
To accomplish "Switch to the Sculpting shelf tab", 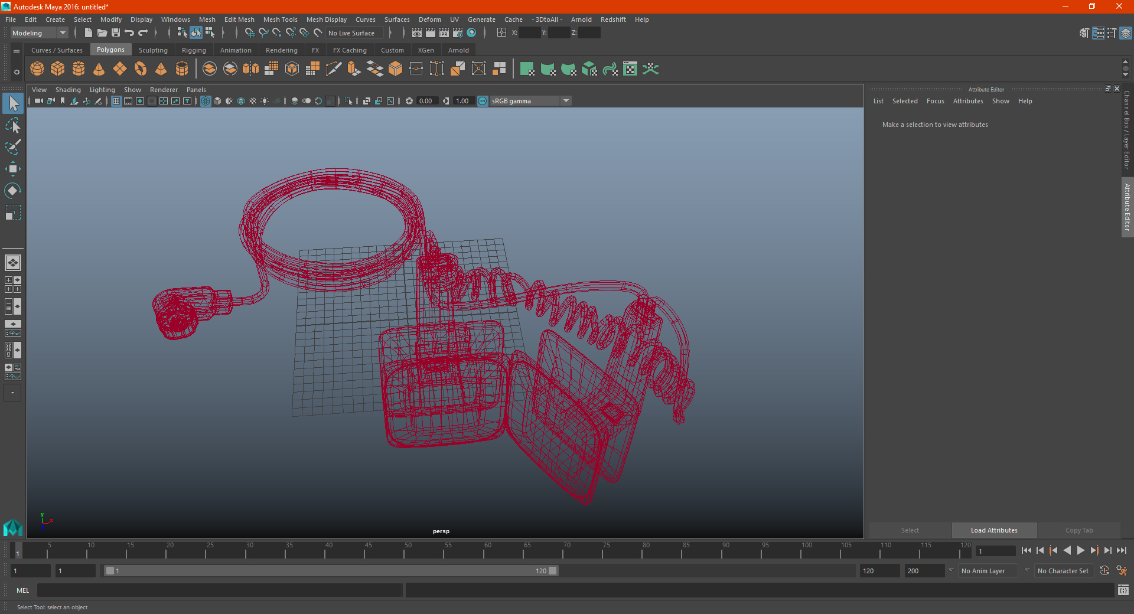I will [x=153, y=50].
